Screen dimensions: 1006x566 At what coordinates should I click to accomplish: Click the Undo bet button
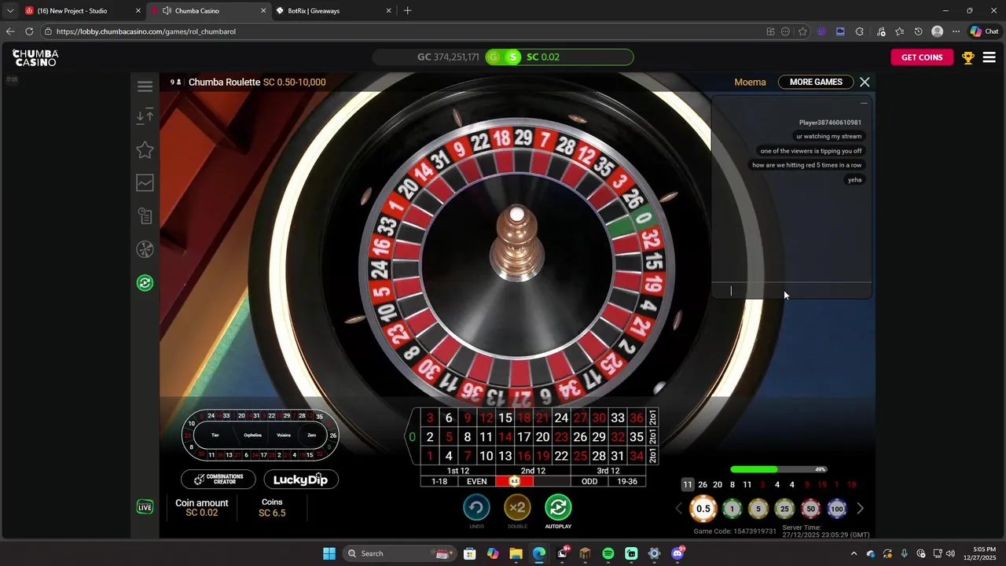coord(476,508)
